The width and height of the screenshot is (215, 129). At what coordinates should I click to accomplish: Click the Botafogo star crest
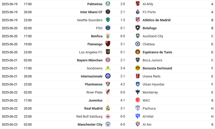[138, 28]
